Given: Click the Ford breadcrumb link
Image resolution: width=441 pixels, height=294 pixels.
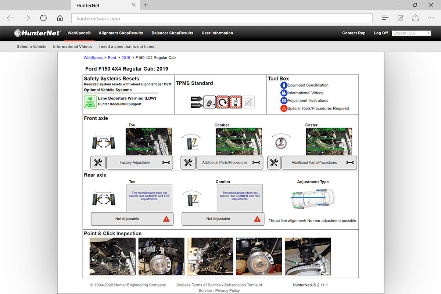Looking at the screenshot, I should pyautogui.click(x=112, y=58).
